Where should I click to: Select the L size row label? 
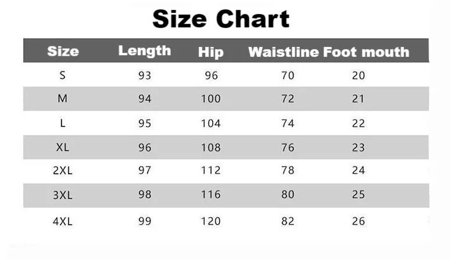coord(63,123)
